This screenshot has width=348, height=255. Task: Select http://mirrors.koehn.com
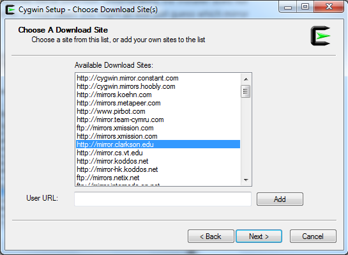tap(158, 95)
